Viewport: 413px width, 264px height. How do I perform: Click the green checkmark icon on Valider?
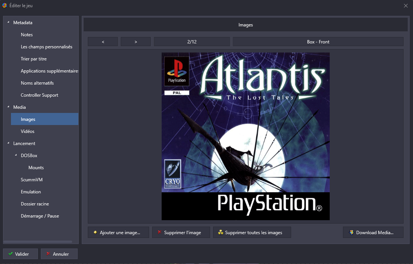11,254
